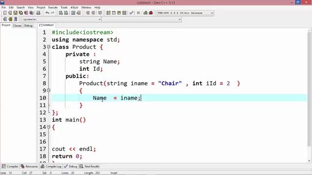Click the green arrow icon in second toolbar row
This screenshot has width=312, height=175.
tap(10, 19)
